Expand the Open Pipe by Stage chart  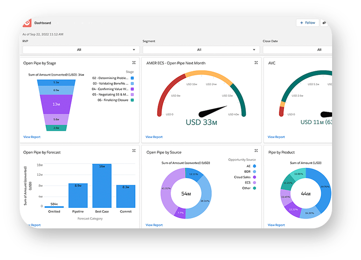click(x=134, y=62)
